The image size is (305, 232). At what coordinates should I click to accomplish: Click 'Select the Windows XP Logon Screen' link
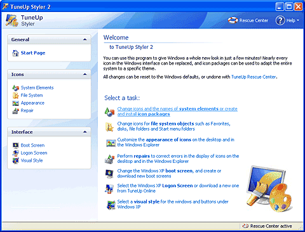click(178, 188)
